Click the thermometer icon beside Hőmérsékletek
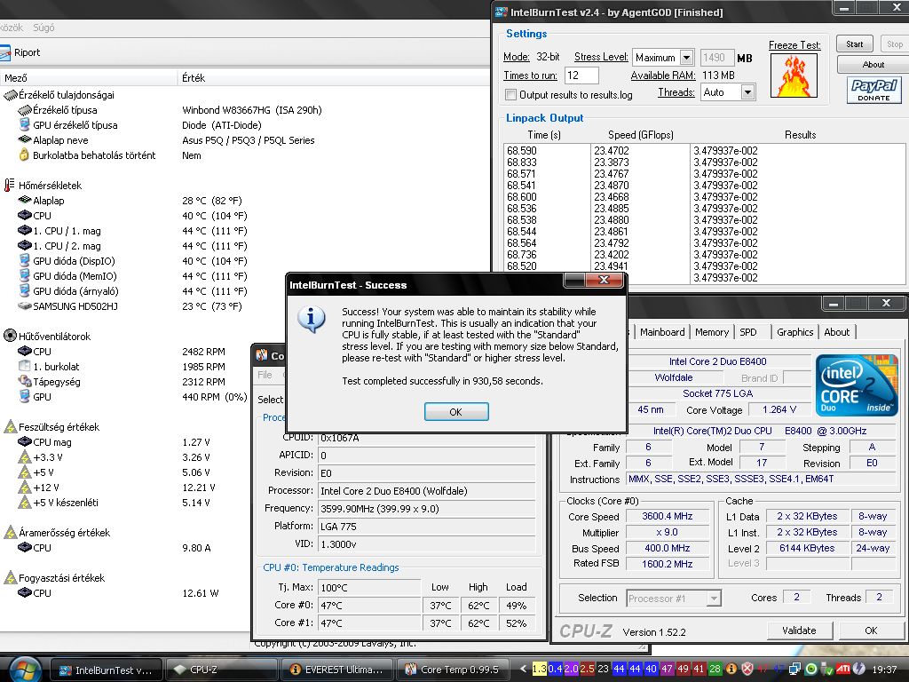 click(9, 185)
